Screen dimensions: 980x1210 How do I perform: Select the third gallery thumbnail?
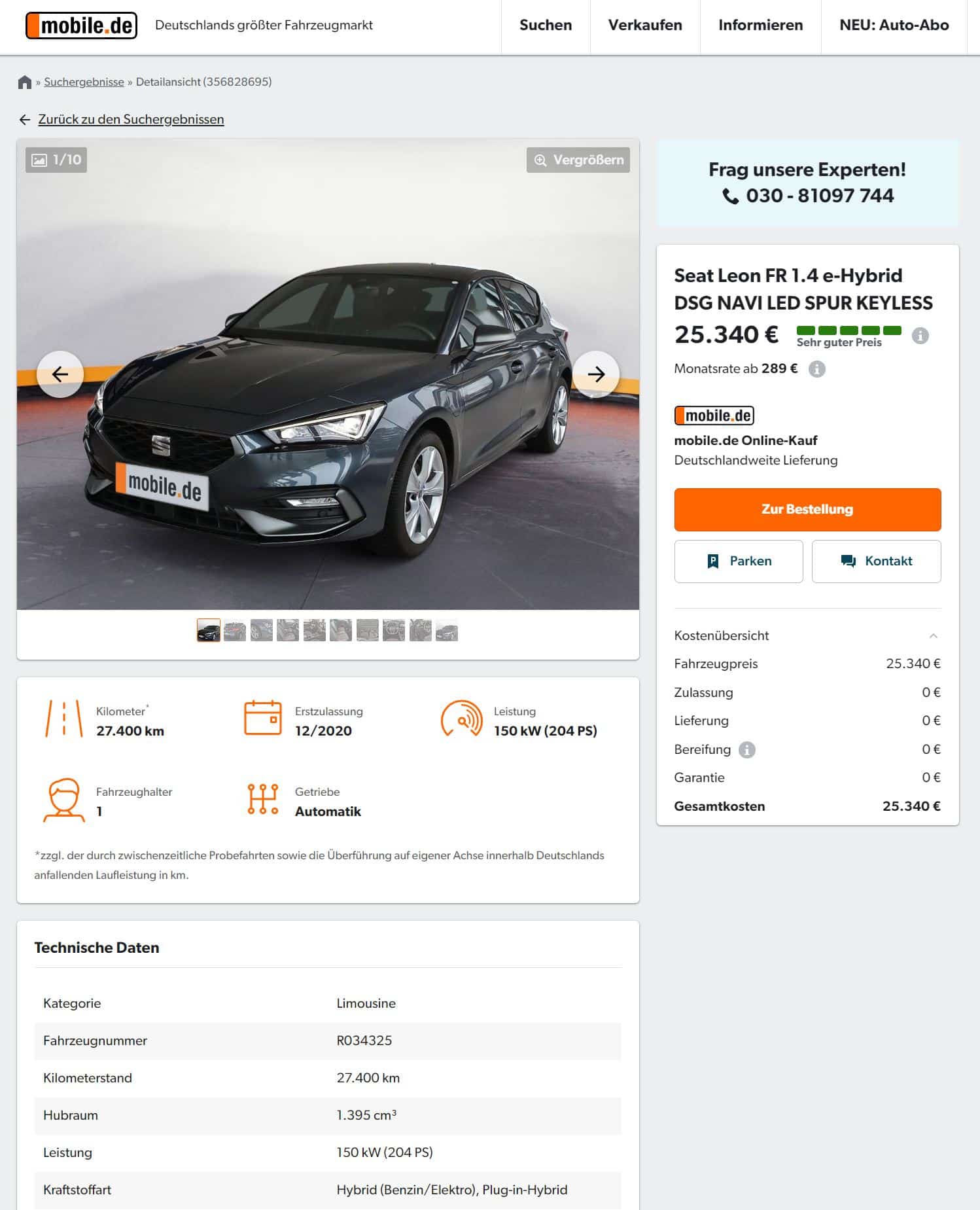point(262,631)
